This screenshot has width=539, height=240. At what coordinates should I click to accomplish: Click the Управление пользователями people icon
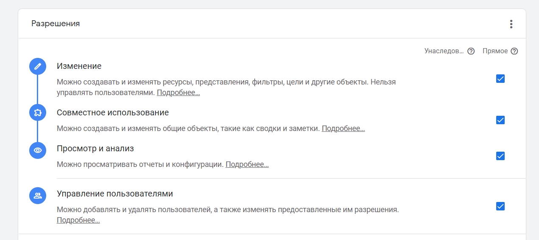click(37, 196)
